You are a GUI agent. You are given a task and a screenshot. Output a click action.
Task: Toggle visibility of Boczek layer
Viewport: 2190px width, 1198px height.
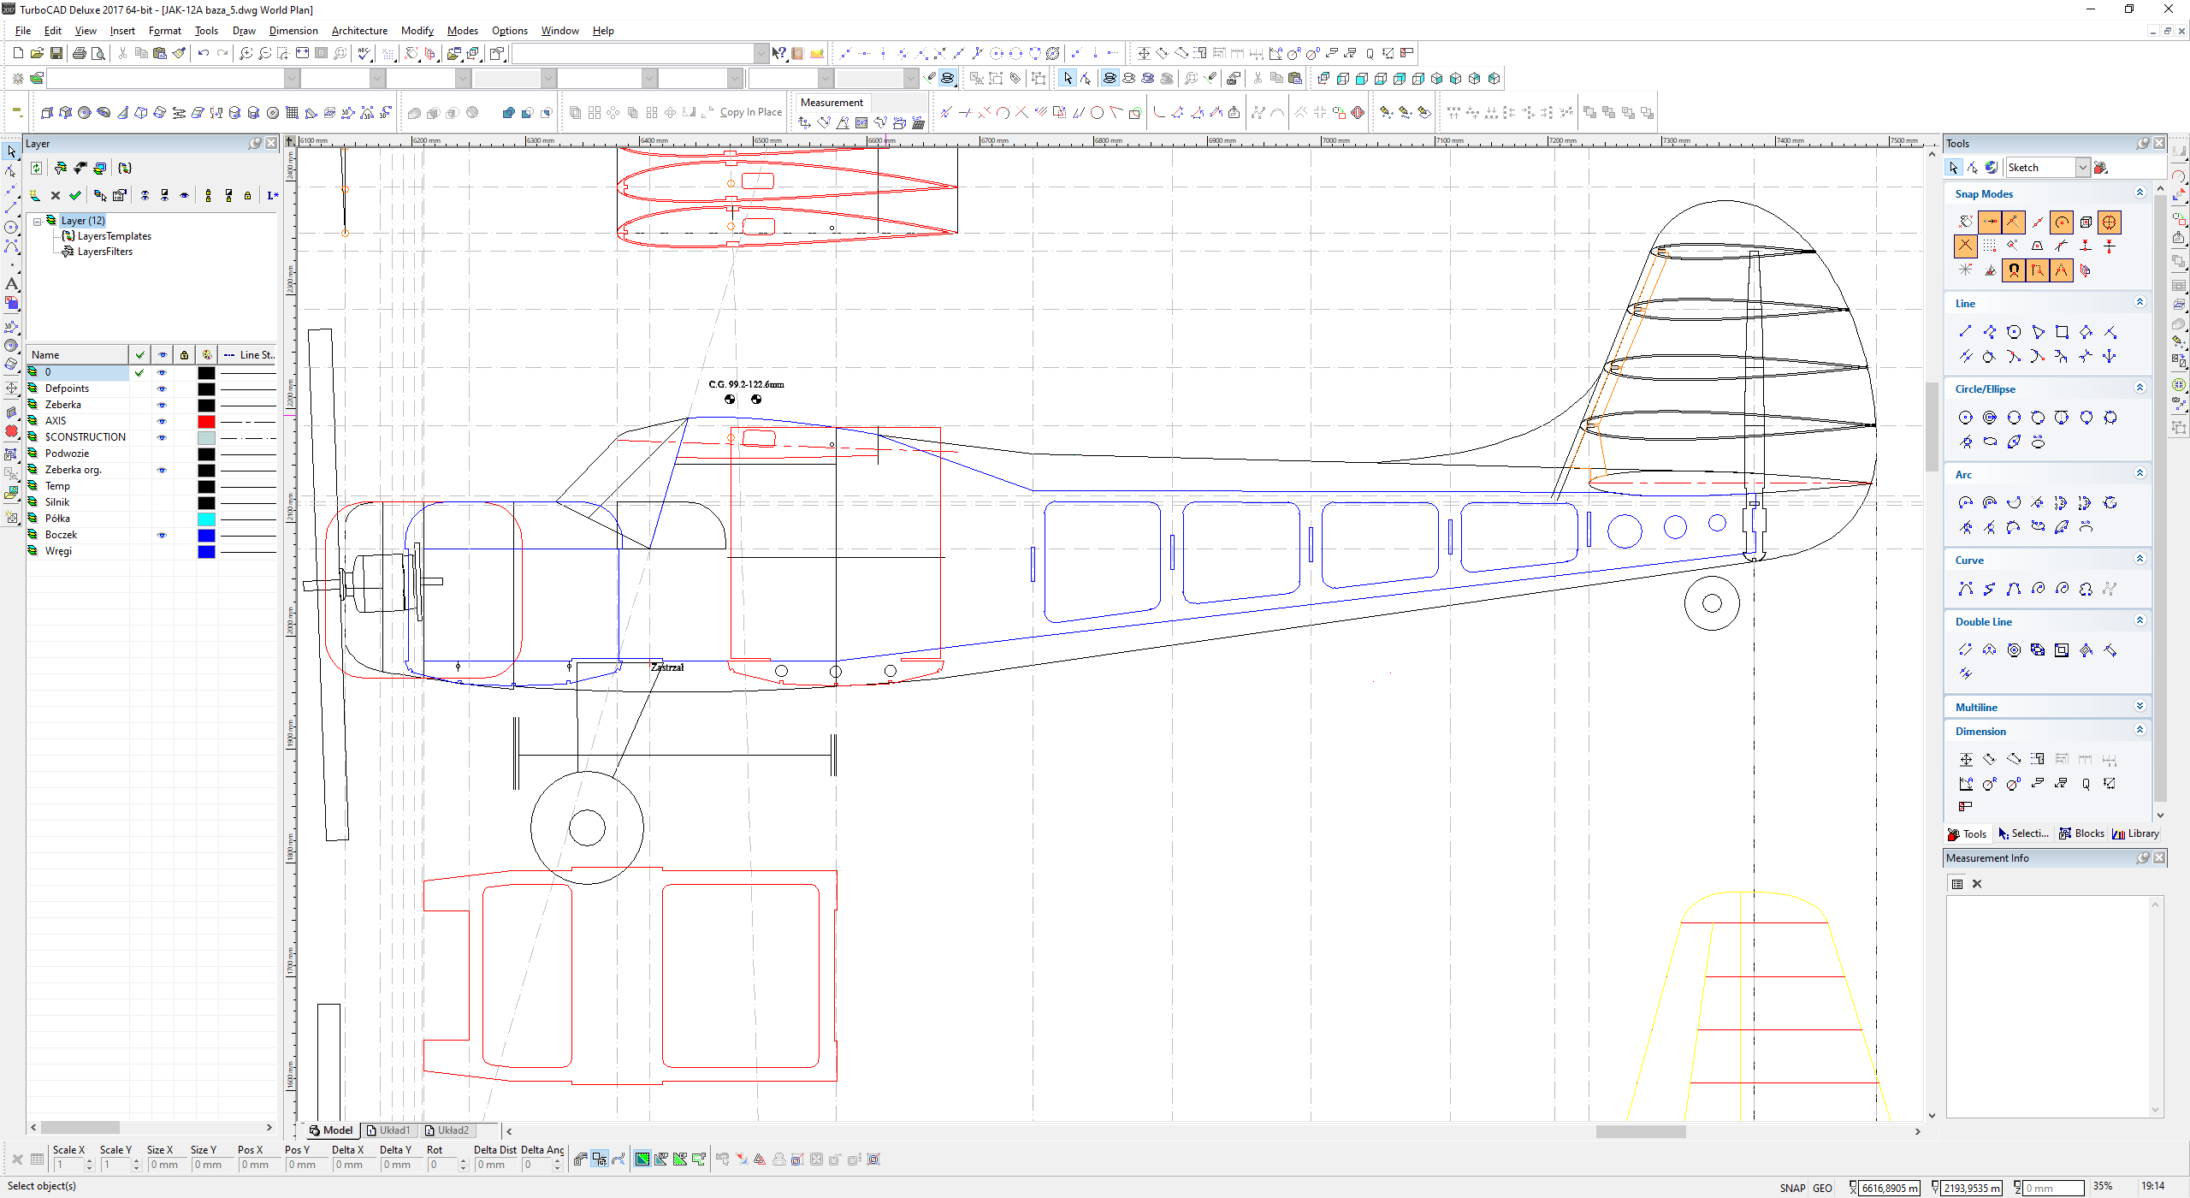coord(162,535)
